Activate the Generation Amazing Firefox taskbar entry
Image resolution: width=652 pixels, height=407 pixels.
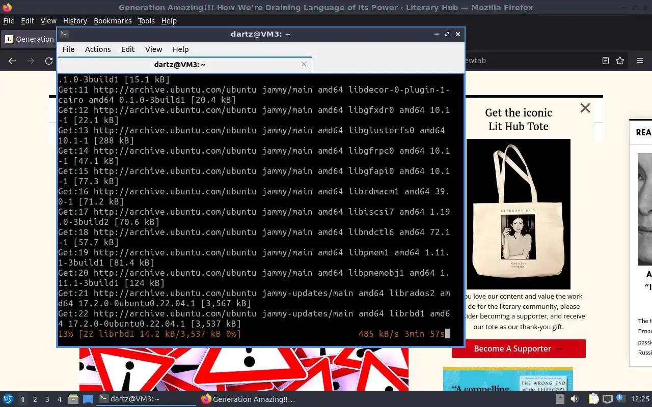249,399
